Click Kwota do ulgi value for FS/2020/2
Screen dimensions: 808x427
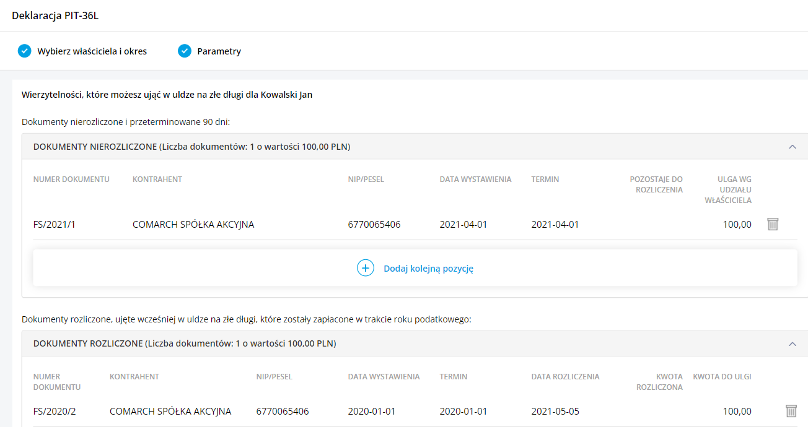pos(737,411)
